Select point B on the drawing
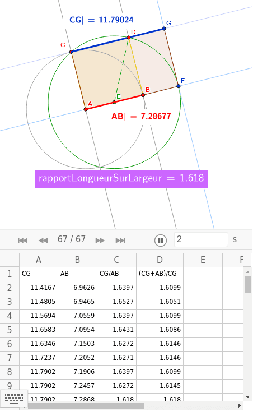This screenshot has height=411, width=253. tap(143, 95)
